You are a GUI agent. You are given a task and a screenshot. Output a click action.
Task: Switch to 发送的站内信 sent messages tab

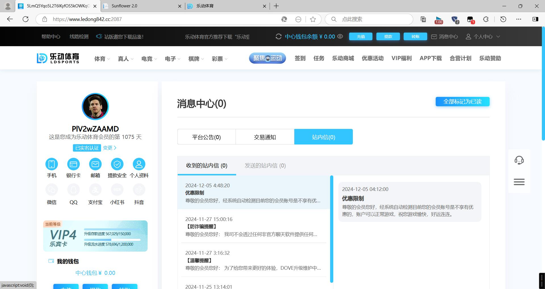click(265, 165)
